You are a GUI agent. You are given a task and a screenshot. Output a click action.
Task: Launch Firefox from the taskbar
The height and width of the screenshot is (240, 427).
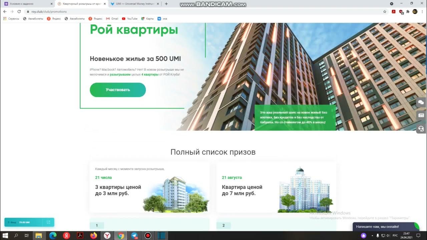[93, 235]
